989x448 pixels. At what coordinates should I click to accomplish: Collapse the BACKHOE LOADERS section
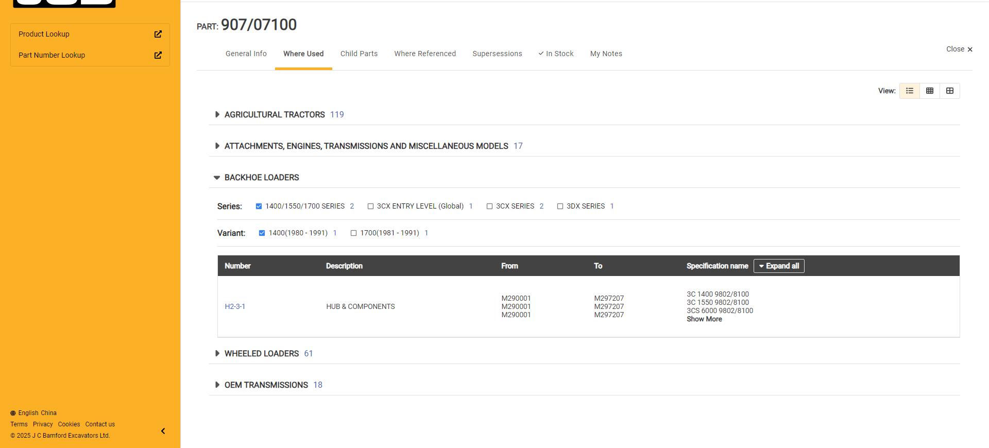pyautogui.click(x=217, y=178)
